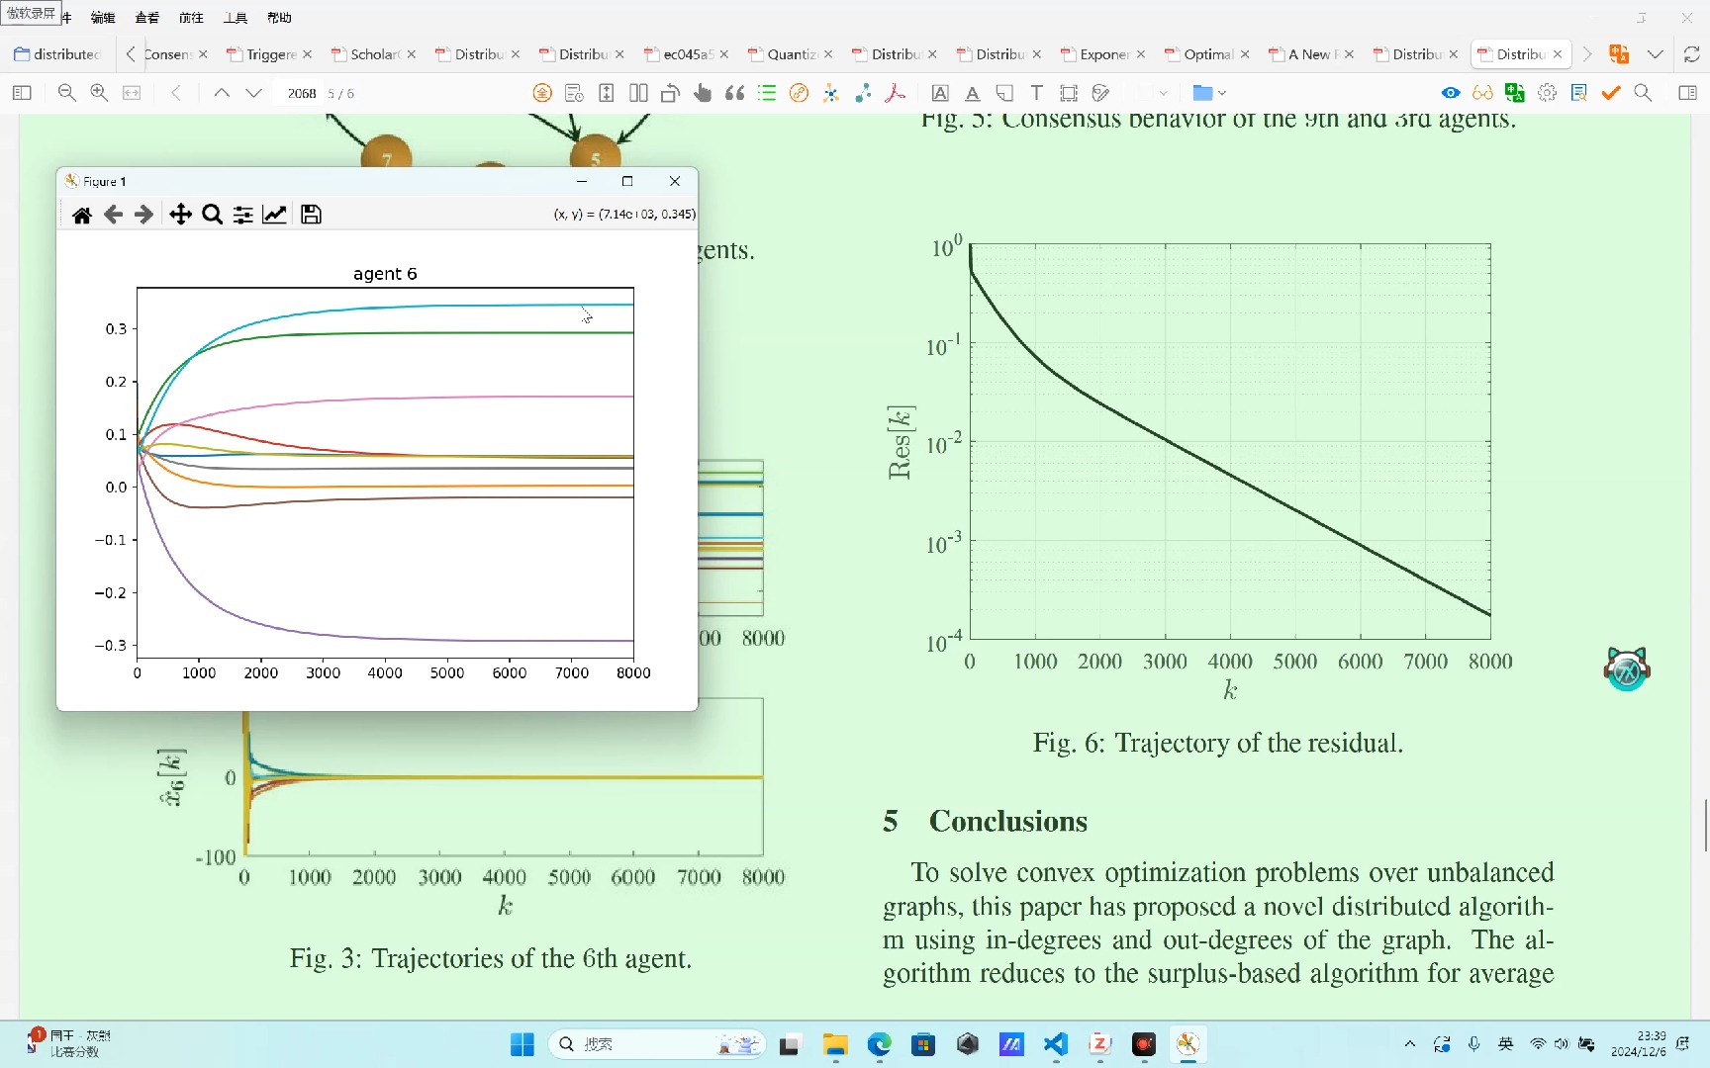The image size is (1710, 1068).
Task: Switch to the Optimal document tab
Action: tap(1207, 54)
